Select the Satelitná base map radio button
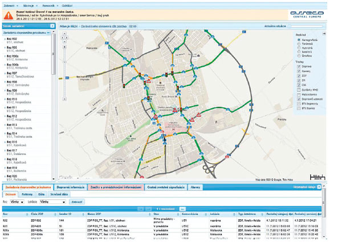The height and width of the screenshot is (245, 342). [x=300, y=52]
